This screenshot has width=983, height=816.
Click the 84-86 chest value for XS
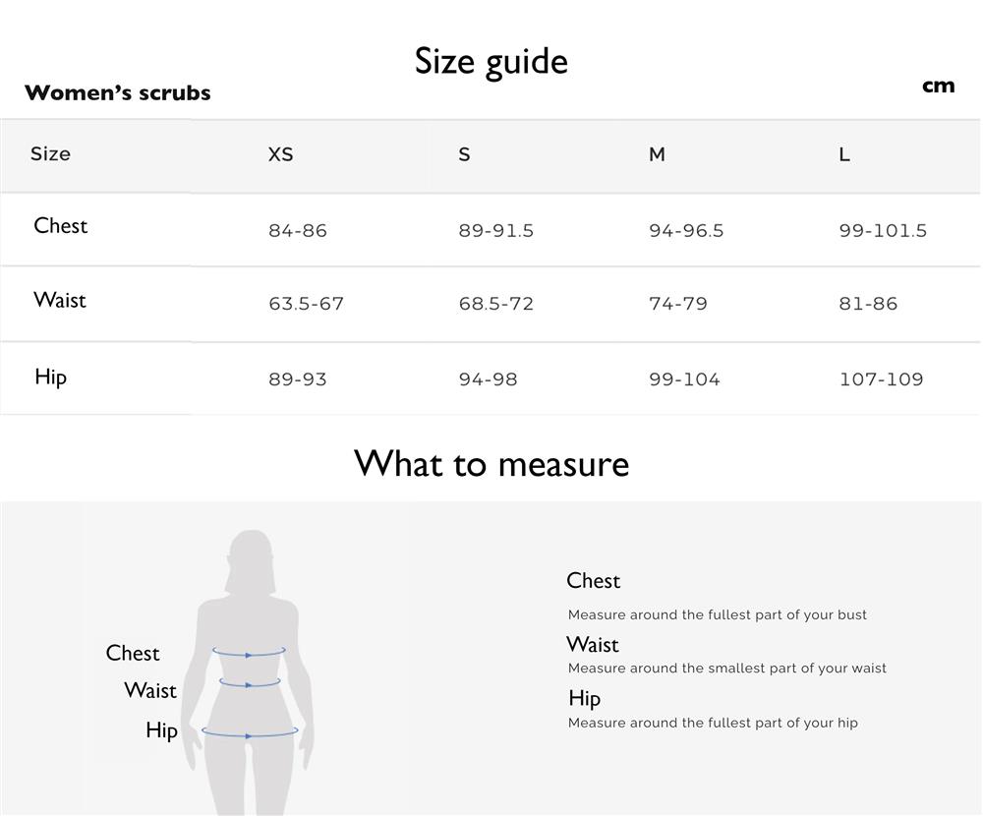[298, 231]
